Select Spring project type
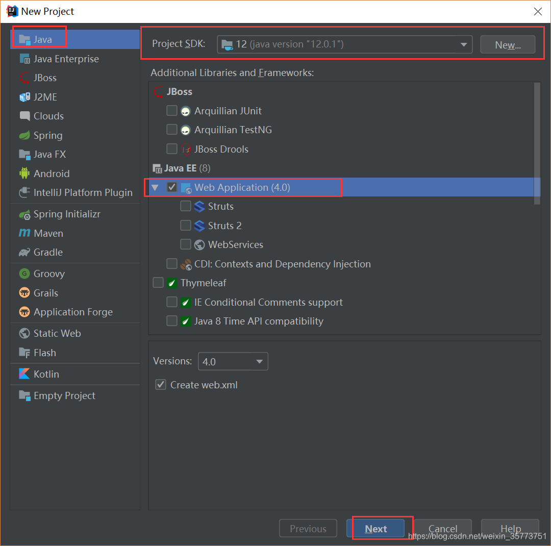 pyautogui.click(x=75, y=135)
